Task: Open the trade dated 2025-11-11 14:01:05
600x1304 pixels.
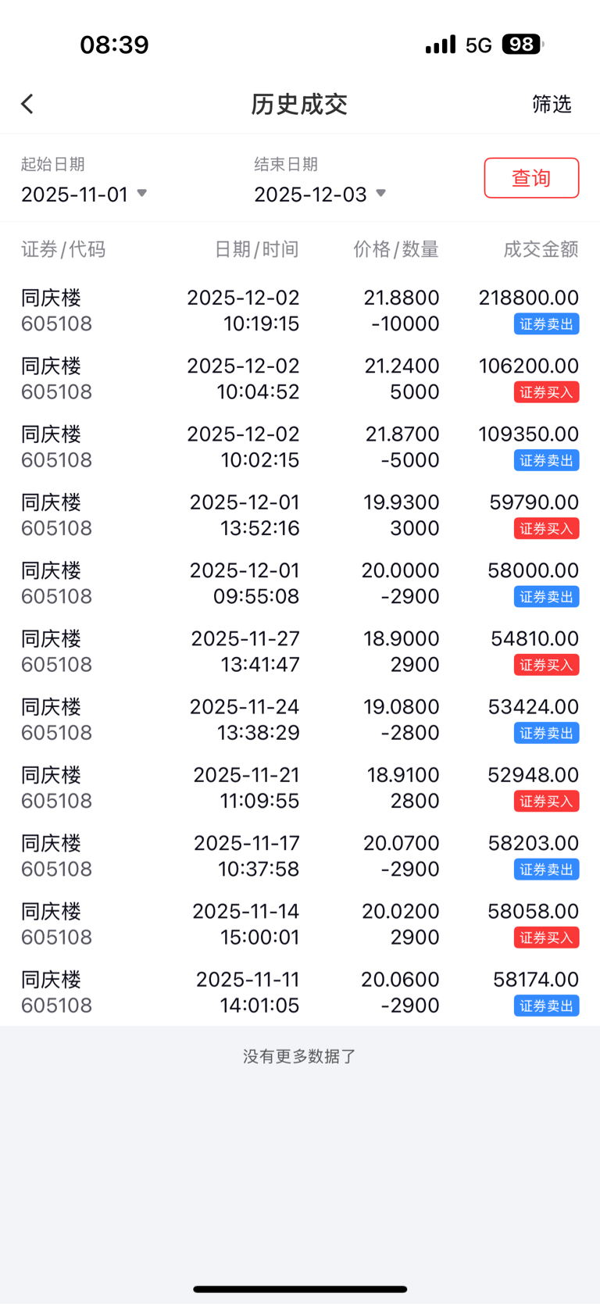Action: point(300,992)
